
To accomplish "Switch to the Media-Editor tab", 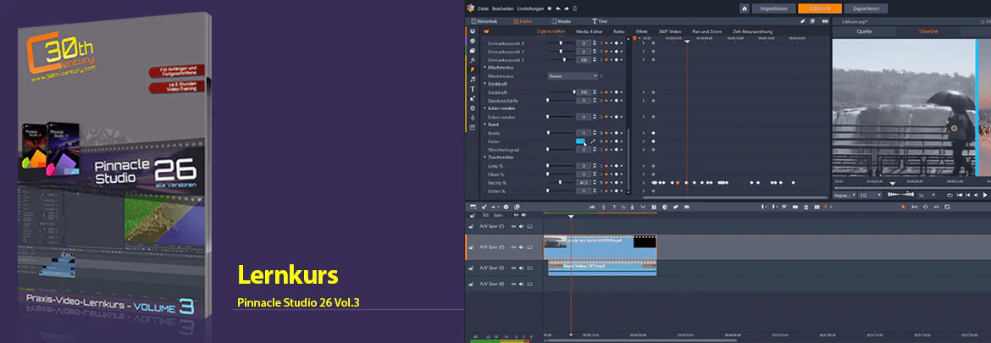I will tap(589, 31).
